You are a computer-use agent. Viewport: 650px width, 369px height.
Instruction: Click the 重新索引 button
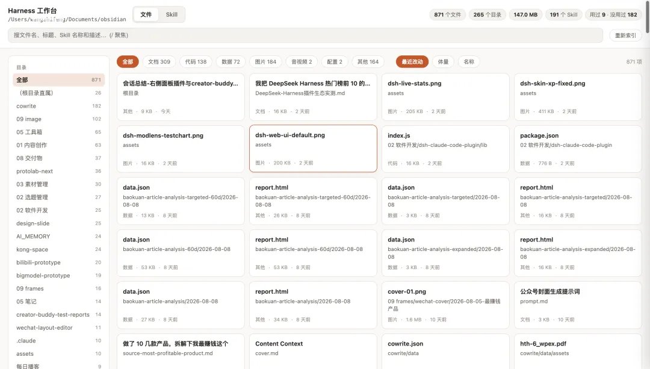625,36
